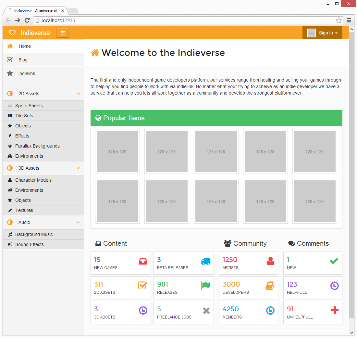Image resolution: width=357 pixels, height=338 pixels.
Task: Open Textures link
Action: pos(43,210)
